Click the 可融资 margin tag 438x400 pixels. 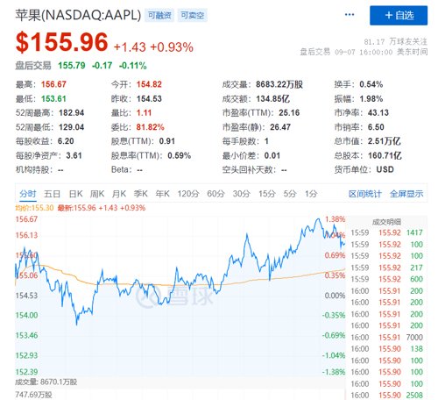tap(159, 15)
